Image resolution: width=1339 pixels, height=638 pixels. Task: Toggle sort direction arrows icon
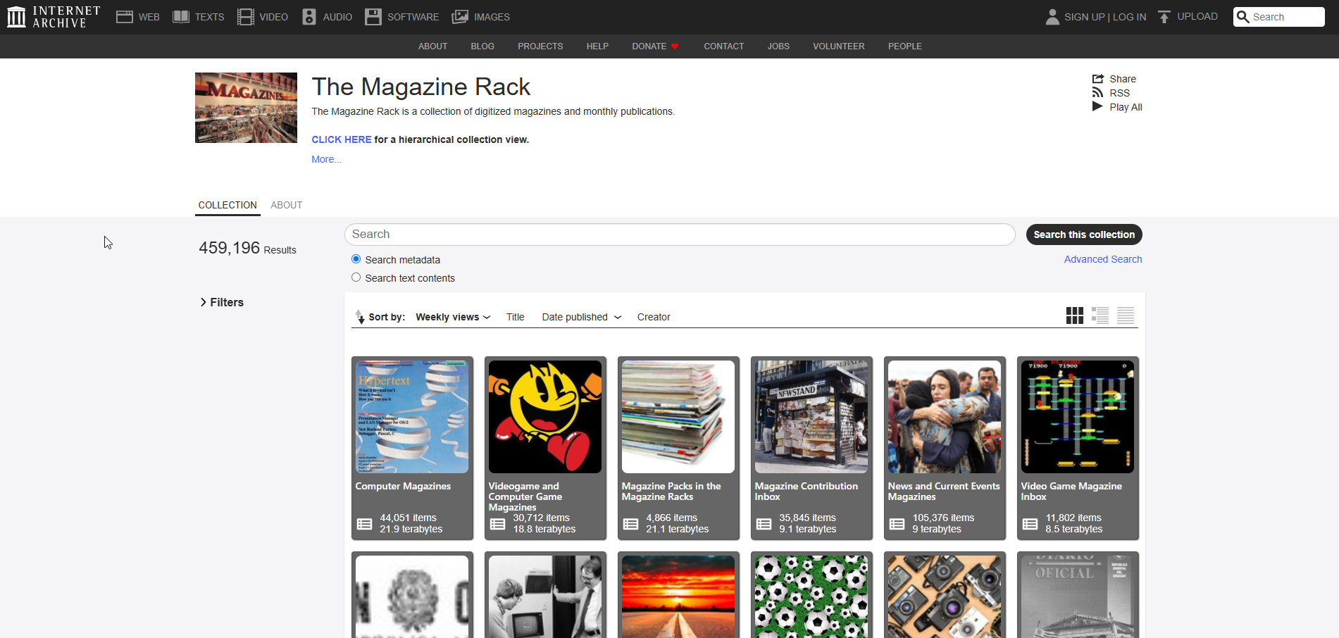(360, 317)
